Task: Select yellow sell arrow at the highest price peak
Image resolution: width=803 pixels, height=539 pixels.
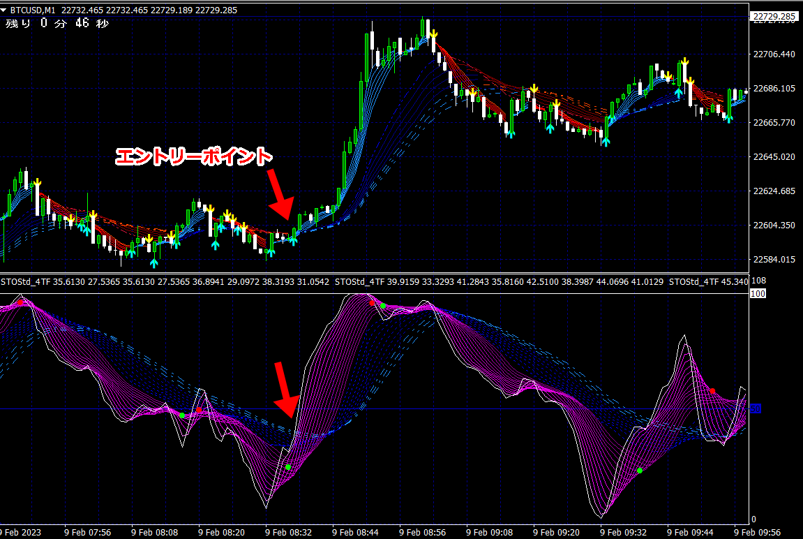Action: (433, 34)
